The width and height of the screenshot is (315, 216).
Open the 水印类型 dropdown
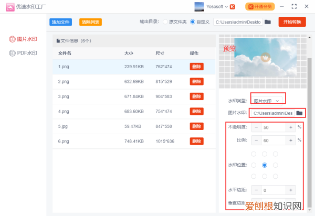click(267, 101)
